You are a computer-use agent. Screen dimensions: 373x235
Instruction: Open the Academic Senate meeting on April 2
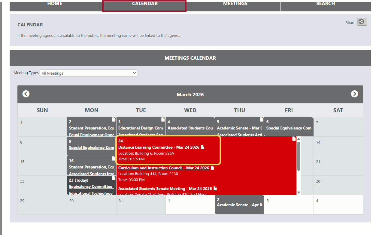click(x=239, y=205)
